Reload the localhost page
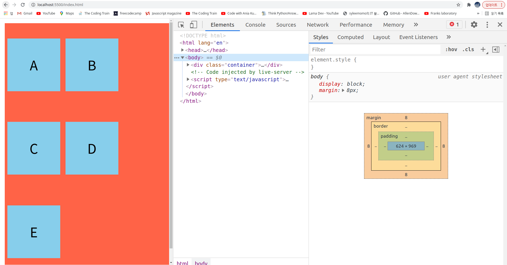507x265 pixels. pos(23,5)
